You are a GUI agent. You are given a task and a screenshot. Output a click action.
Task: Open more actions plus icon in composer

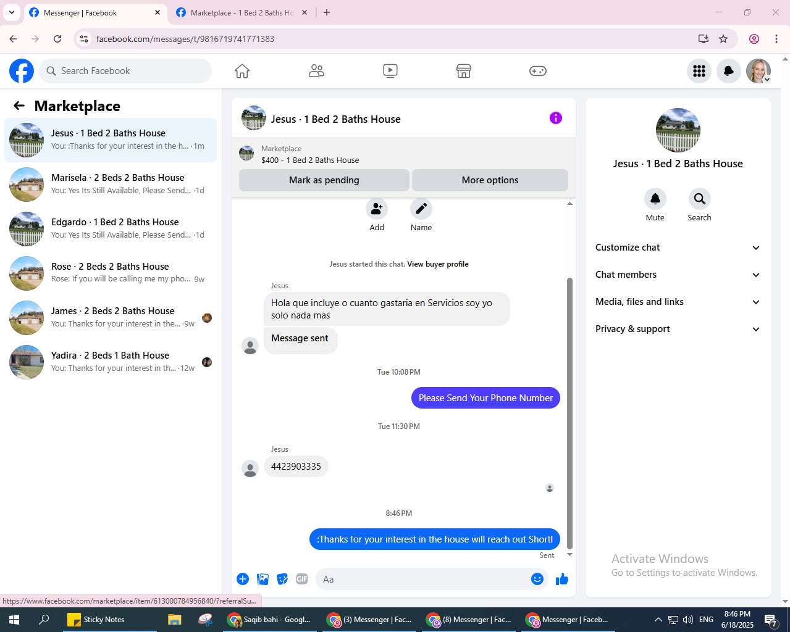(243, 579)
